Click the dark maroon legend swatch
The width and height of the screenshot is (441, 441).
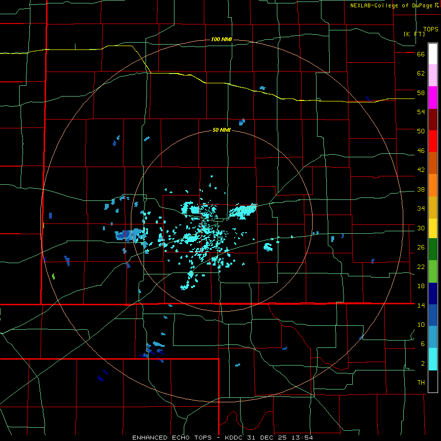(433, 120)
